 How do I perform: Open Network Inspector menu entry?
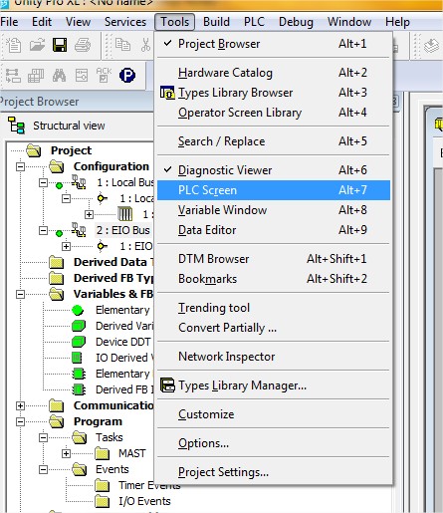click(x=274, y=357)
